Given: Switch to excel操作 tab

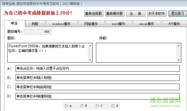Looking at the screenshot, I should [x=147, y=24].
